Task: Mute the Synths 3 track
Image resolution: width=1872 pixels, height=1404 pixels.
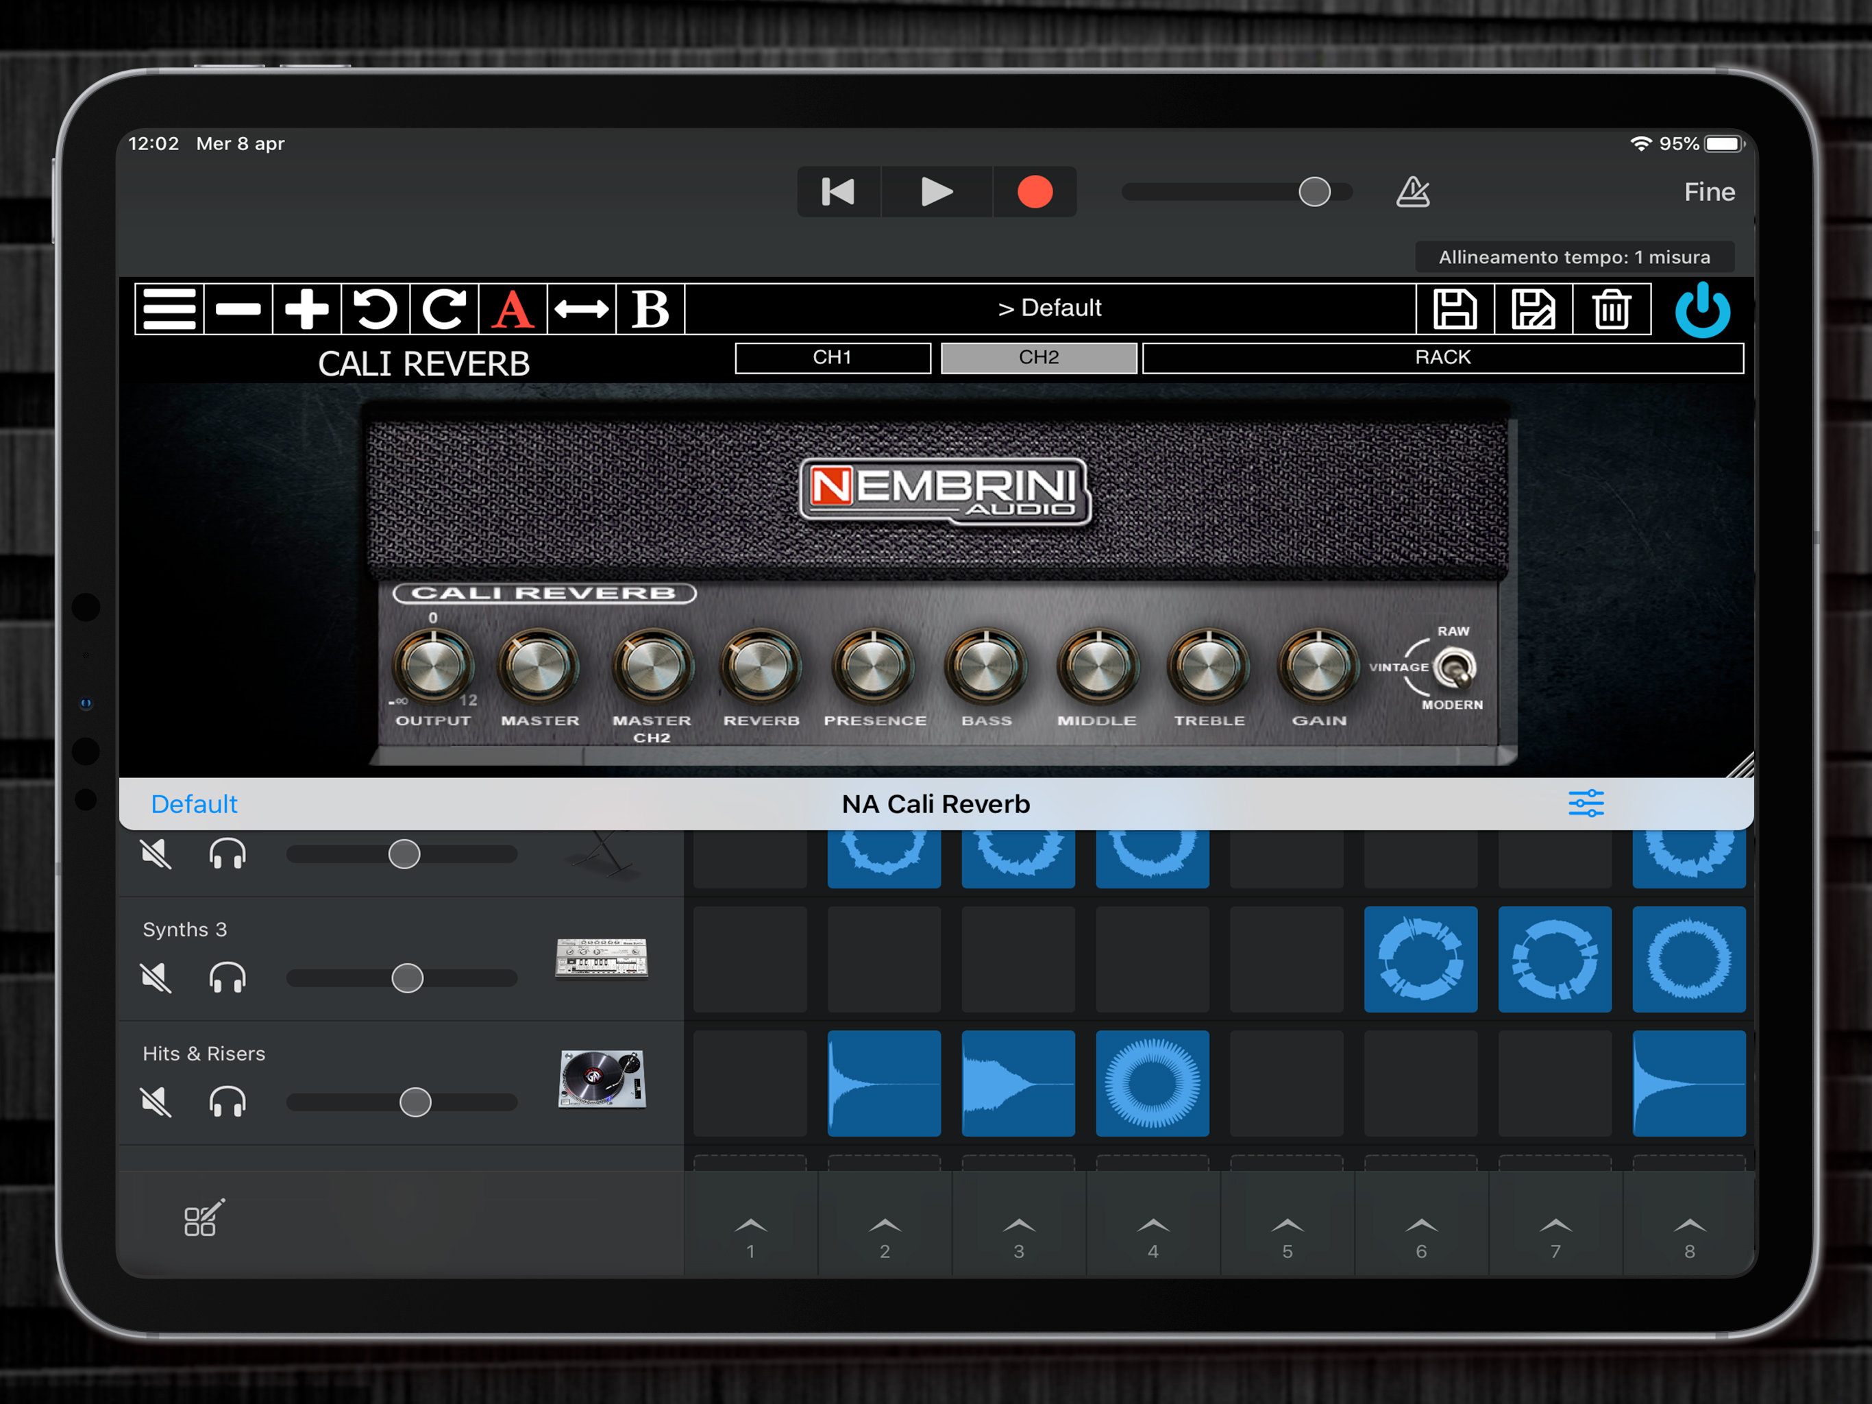Action: pos(156,978)
